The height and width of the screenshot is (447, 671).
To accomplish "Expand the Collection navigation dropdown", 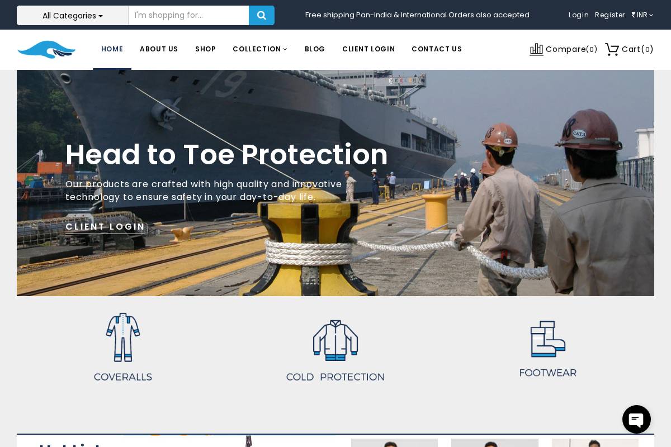I will click(x=260, y=49).
